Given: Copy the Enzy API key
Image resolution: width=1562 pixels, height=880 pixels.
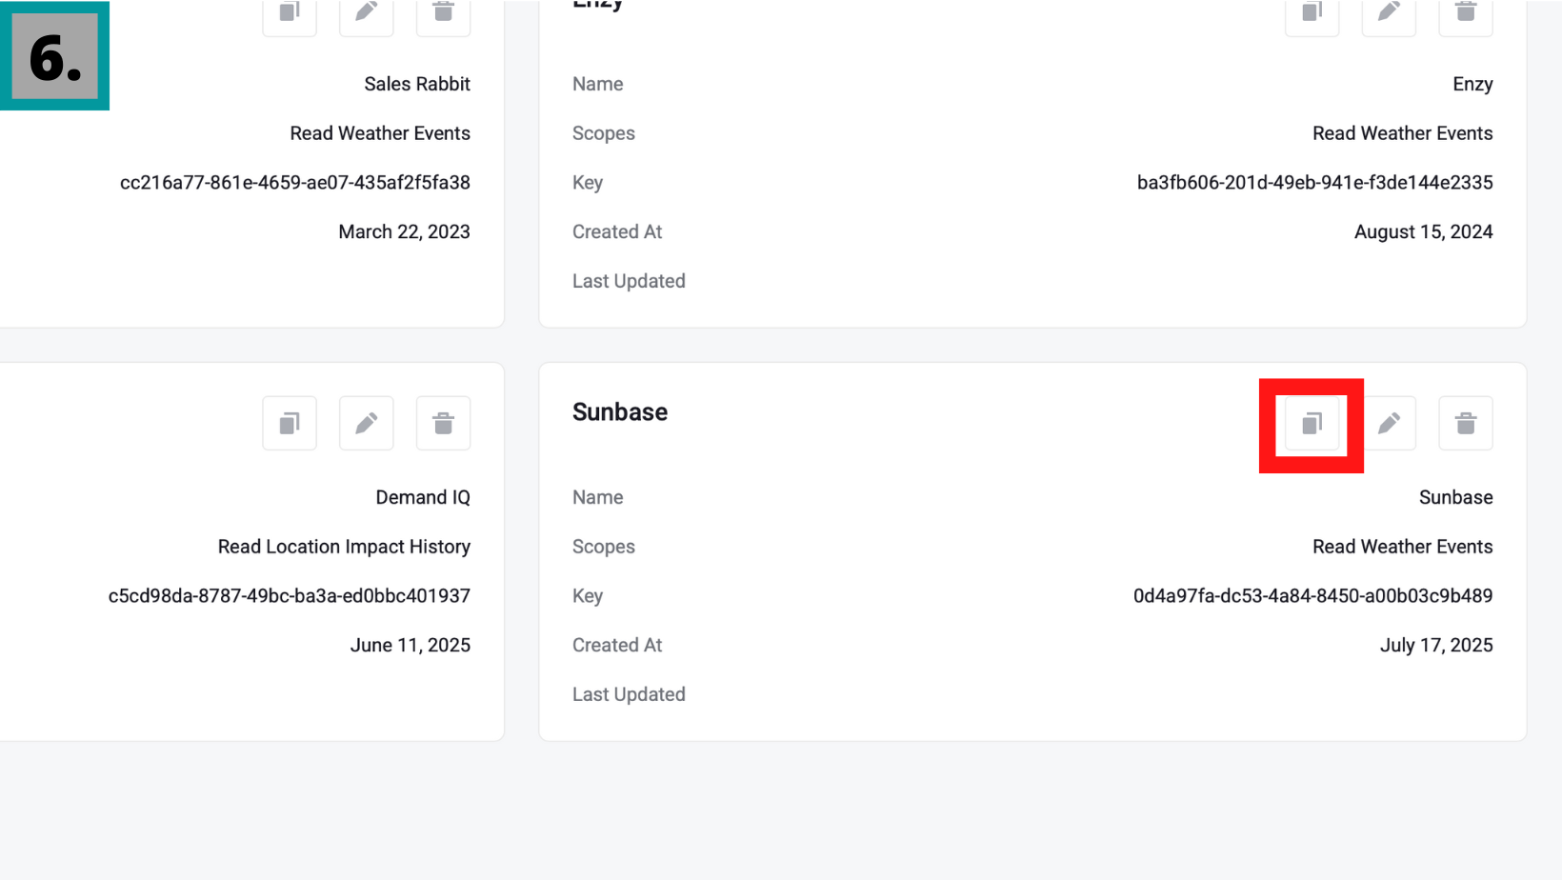Looking at the screenshot, I should coord(1312,13).
